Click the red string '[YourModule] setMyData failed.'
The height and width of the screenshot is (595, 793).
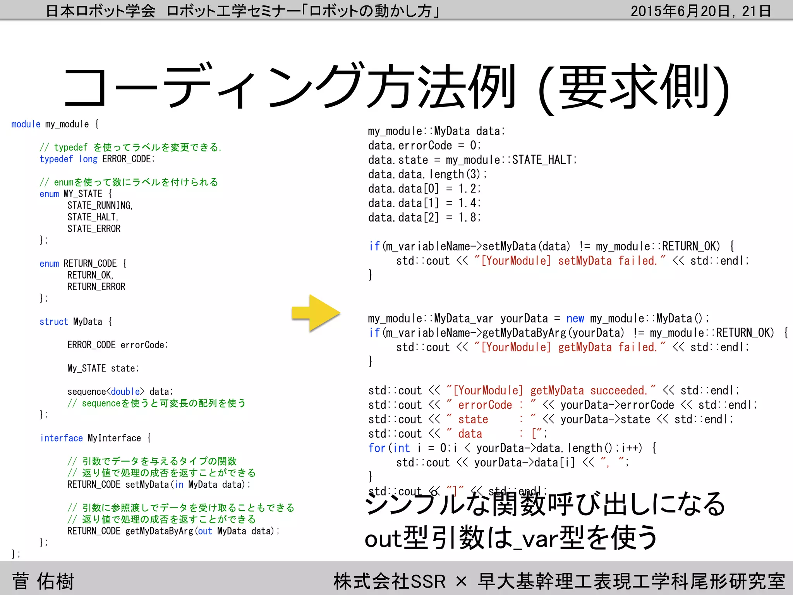click(569, 261)
